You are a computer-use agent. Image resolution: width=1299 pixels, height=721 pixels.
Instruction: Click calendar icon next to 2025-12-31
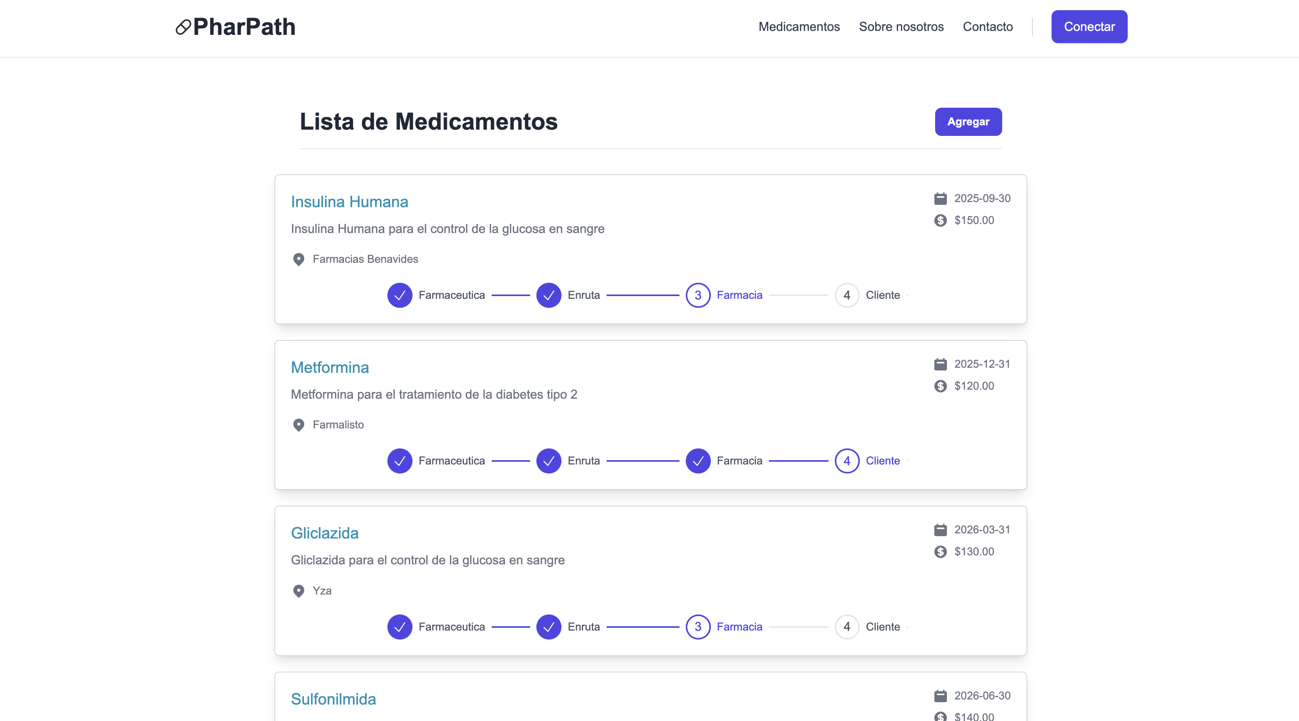(941, 364)
